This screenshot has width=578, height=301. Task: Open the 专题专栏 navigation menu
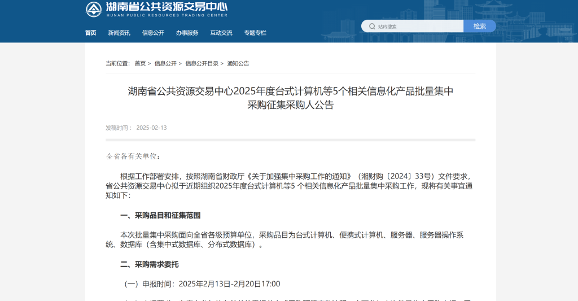(255, 33)
